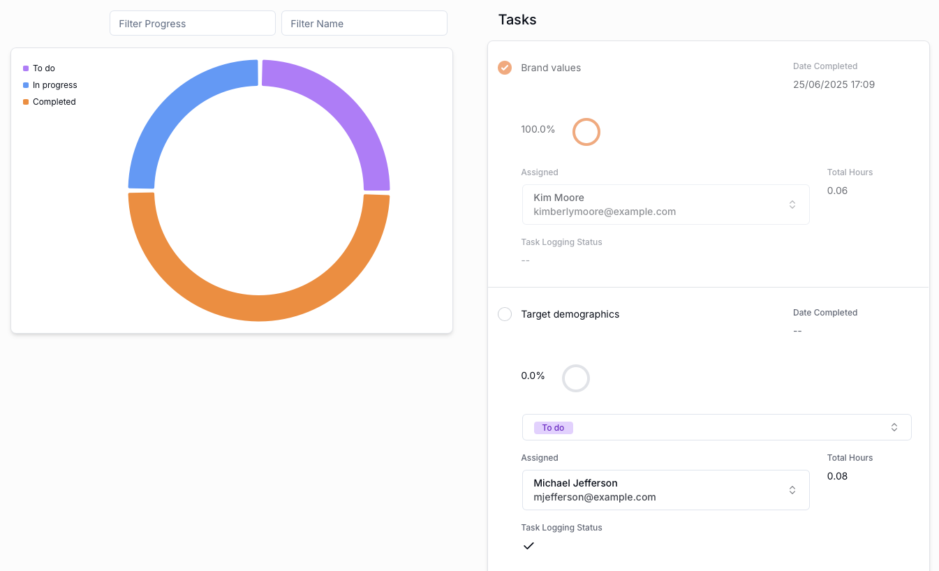The height and width of the screenshot is (571, 939).
Task: Click the Brand values date completed value
Action: 834,84
